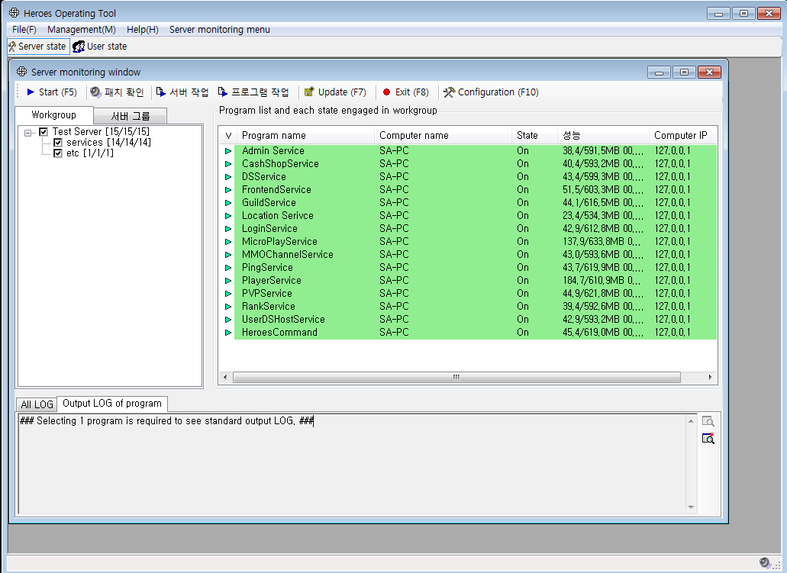Uncheck the Test Server checkbox
Image resolution: width=787 pixels, height=573 pixels.
[44, 132]
